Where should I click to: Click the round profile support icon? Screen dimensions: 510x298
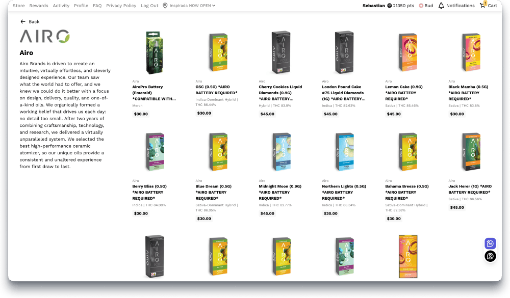point(490,256)
